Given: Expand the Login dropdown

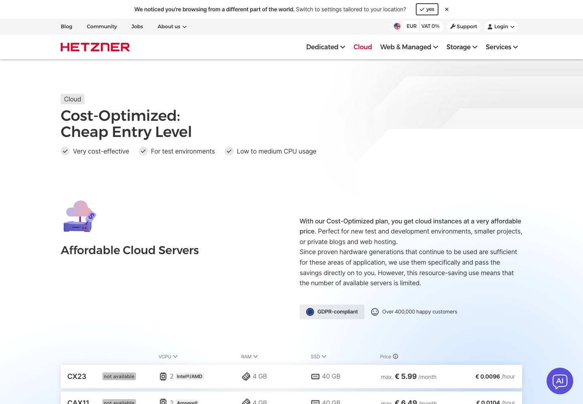Looking at the screenshot, I should click(x=501, y=26).
